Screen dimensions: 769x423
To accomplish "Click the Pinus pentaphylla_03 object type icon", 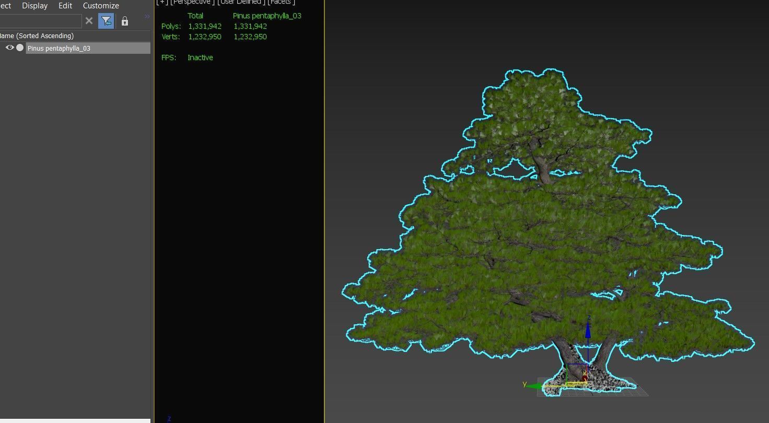I will pyautogui.click(x=20, y=48).
